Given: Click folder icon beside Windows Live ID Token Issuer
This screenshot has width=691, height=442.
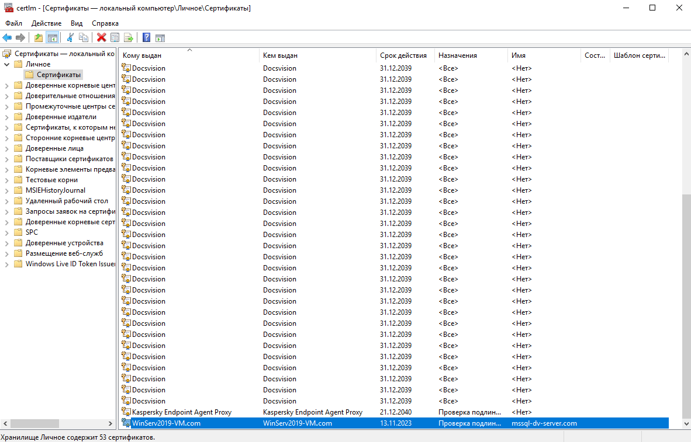Looking at the screenshot, I should pos(18,264).
